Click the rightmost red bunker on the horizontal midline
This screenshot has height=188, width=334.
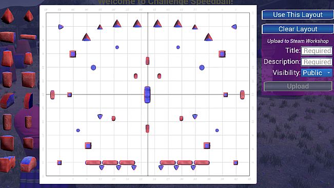coord(242,95)
